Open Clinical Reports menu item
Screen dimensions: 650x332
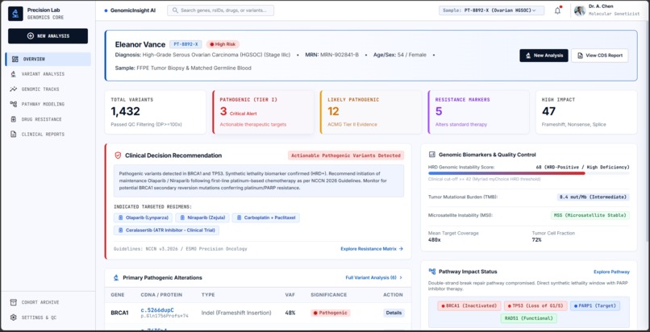coord(48,134)
